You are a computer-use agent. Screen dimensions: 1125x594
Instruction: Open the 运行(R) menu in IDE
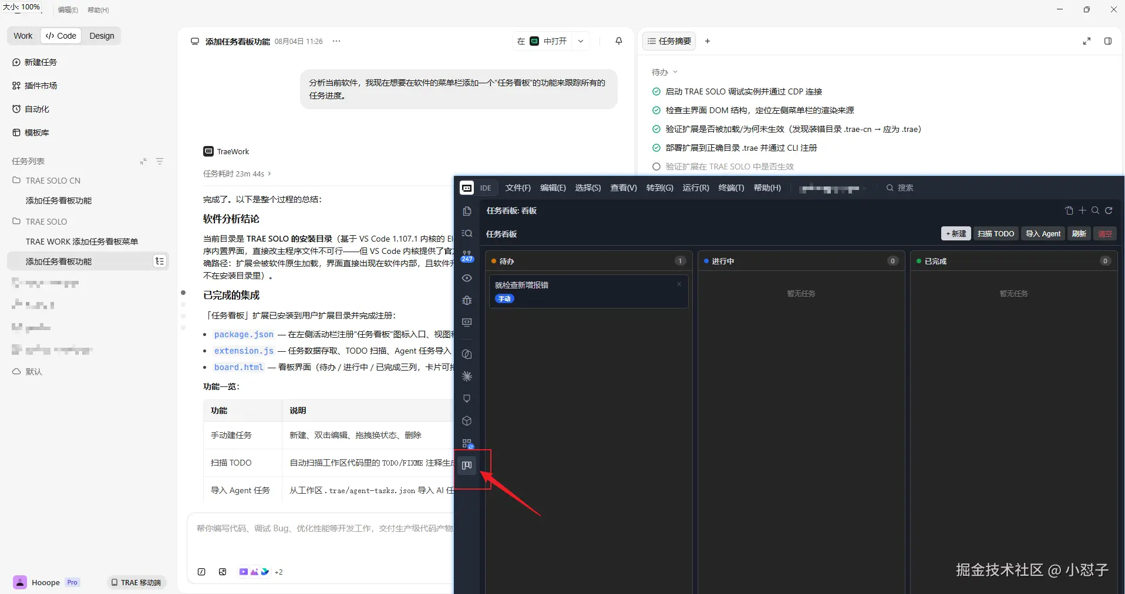pos(696,188)
